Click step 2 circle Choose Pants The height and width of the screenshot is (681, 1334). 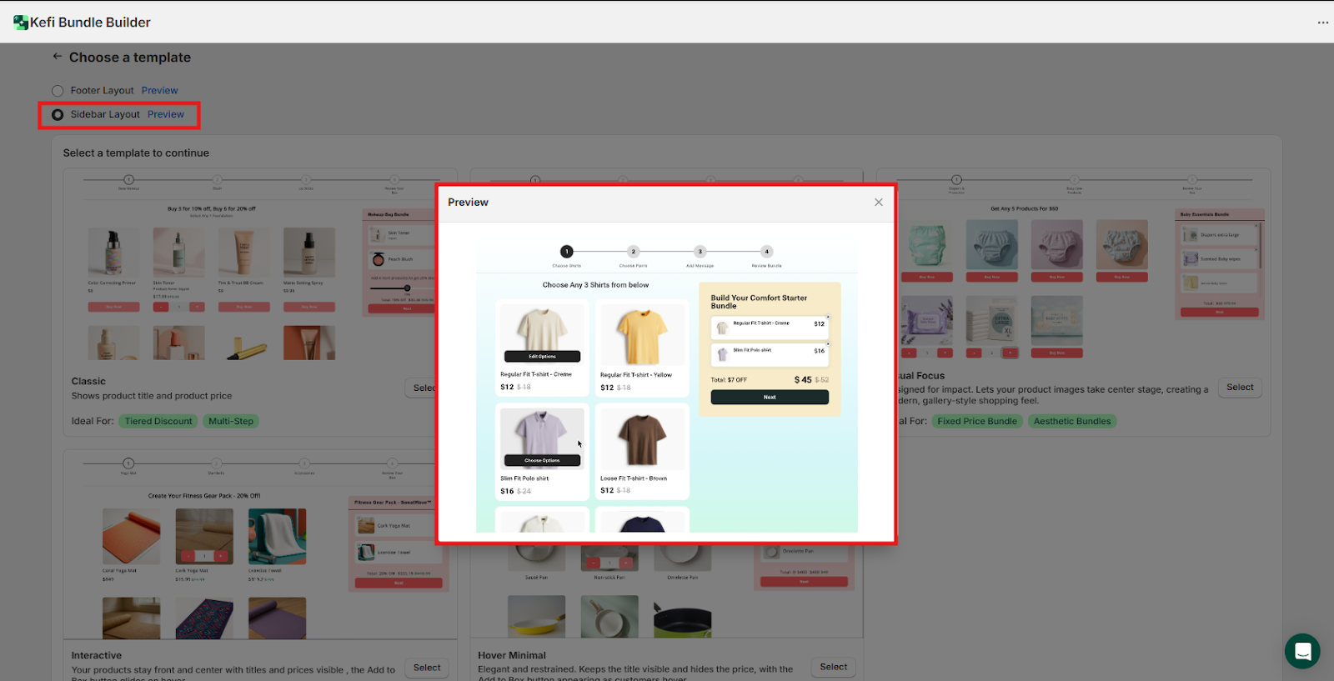click(633, 252)
